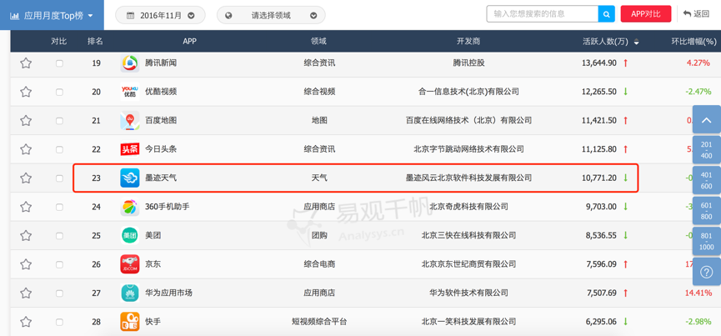Check compare box for 今日头条

pos(59,149)
